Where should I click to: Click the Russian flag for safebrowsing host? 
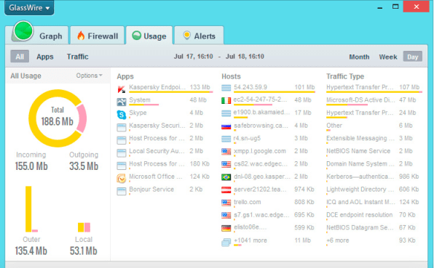tap(226, 126)
